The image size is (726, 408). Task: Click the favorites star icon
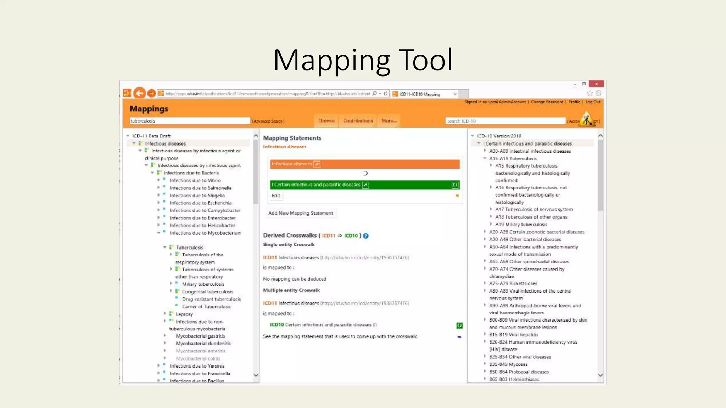click(x=590, y=93)
